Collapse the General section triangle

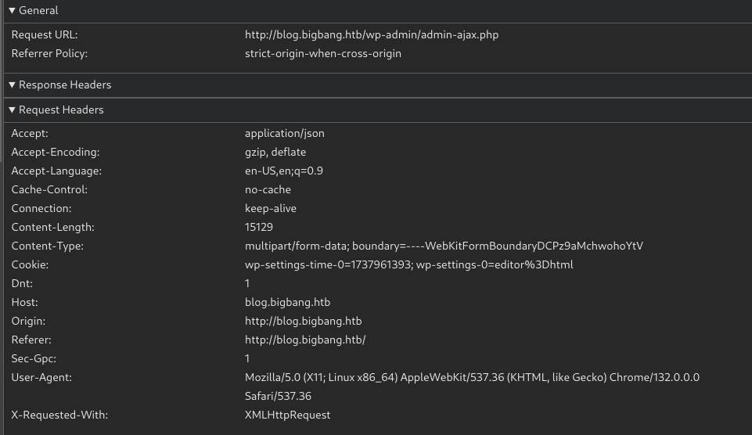tap(13, 10)
